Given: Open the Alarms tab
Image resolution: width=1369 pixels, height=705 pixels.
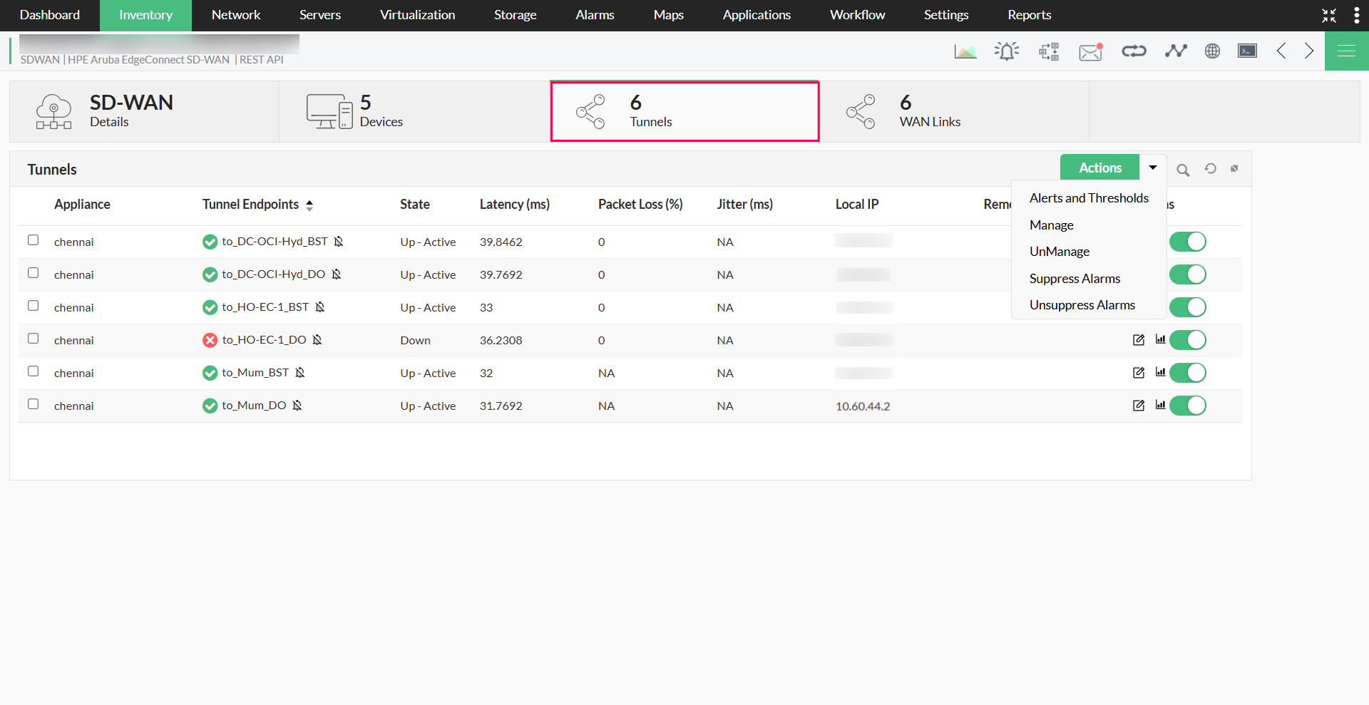Looking at the screenshot, I should [x=595, y=15].
